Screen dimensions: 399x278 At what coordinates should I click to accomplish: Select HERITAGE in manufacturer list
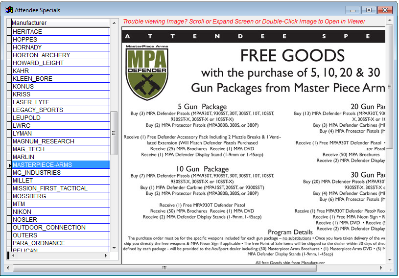61,31
